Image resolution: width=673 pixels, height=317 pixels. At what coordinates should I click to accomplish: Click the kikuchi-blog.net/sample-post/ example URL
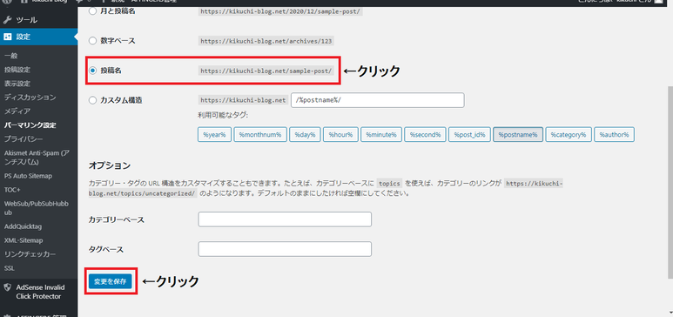click(266, 71)
